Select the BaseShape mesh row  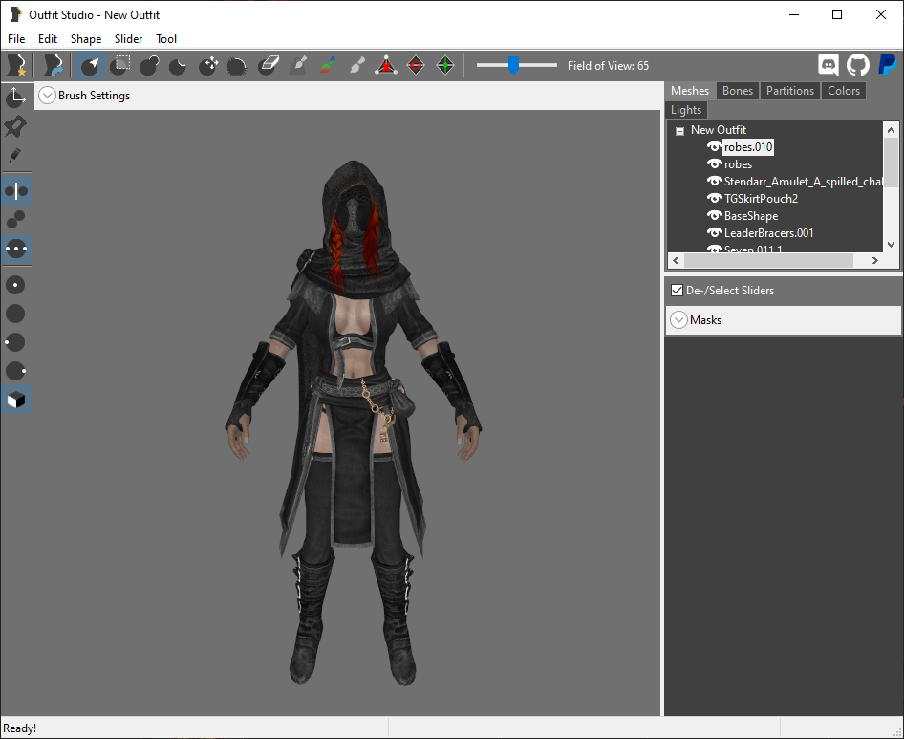(751, 216)
